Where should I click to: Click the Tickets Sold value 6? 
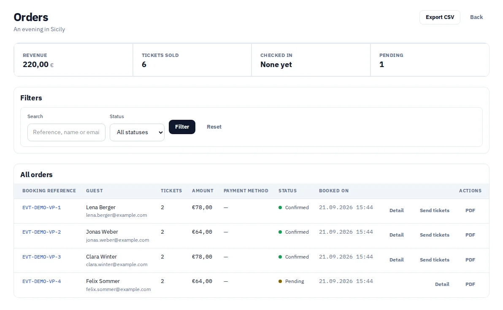pyautogui.click(x=144, y=65)
